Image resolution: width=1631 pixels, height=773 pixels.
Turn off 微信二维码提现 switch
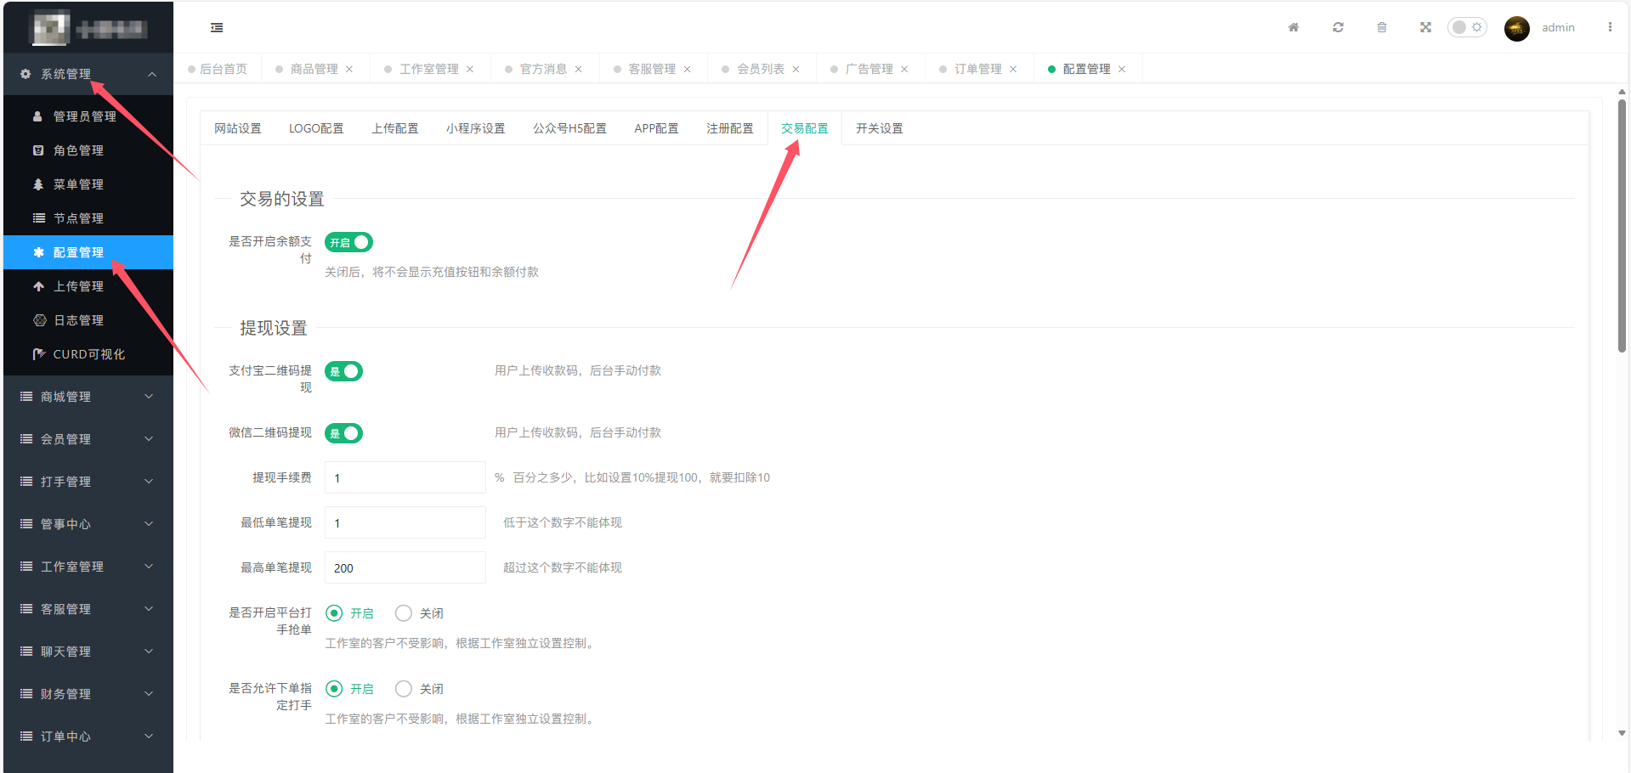343,433
